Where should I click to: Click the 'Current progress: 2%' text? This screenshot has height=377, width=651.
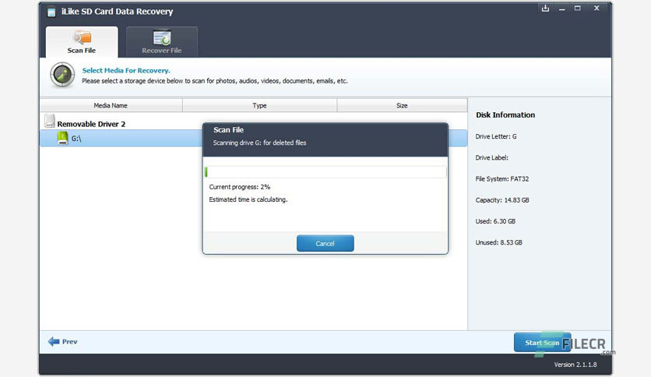[240, 187]
